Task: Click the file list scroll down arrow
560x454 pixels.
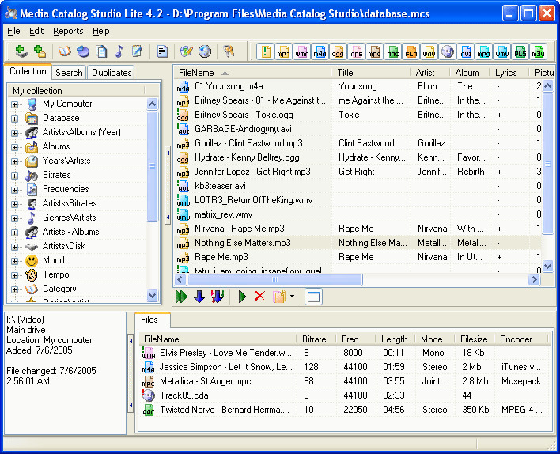Action: [x=547, y=266]
